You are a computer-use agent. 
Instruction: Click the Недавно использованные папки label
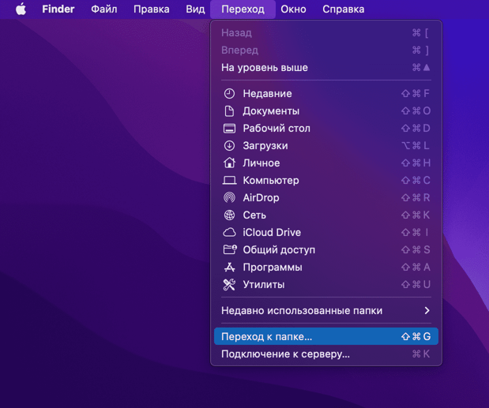click(302, 310)
